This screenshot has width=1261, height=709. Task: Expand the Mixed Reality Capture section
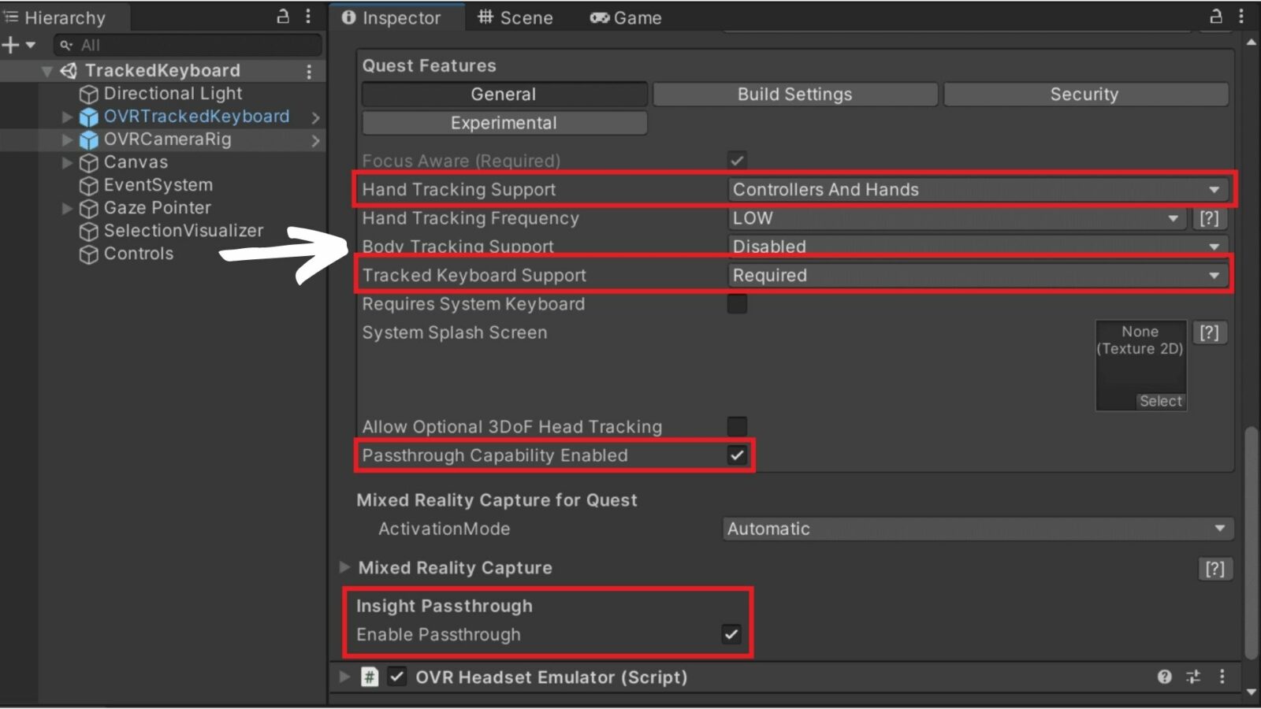pyautogui.click(x=344, y=567)
